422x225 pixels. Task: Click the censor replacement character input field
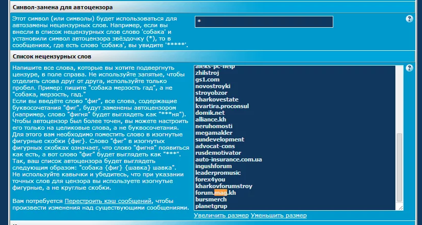pos(264,22)
